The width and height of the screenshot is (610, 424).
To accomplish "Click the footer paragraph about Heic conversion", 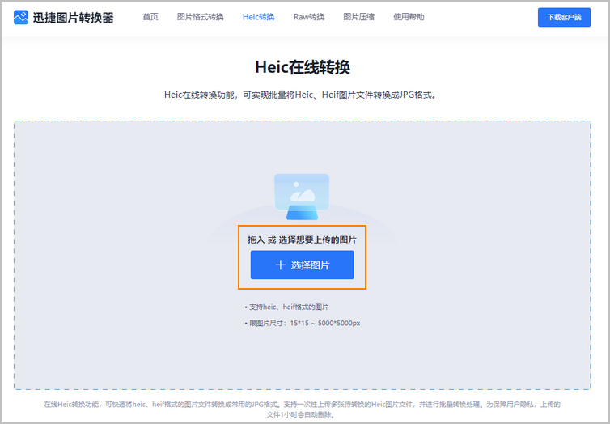I will coord(302,404).
